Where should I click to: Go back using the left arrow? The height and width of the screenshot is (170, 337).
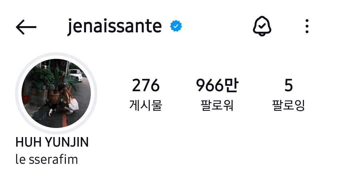(x=26, y=27)
